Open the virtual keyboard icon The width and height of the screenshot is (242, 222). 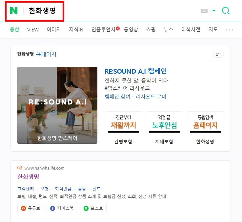(204, 11)
